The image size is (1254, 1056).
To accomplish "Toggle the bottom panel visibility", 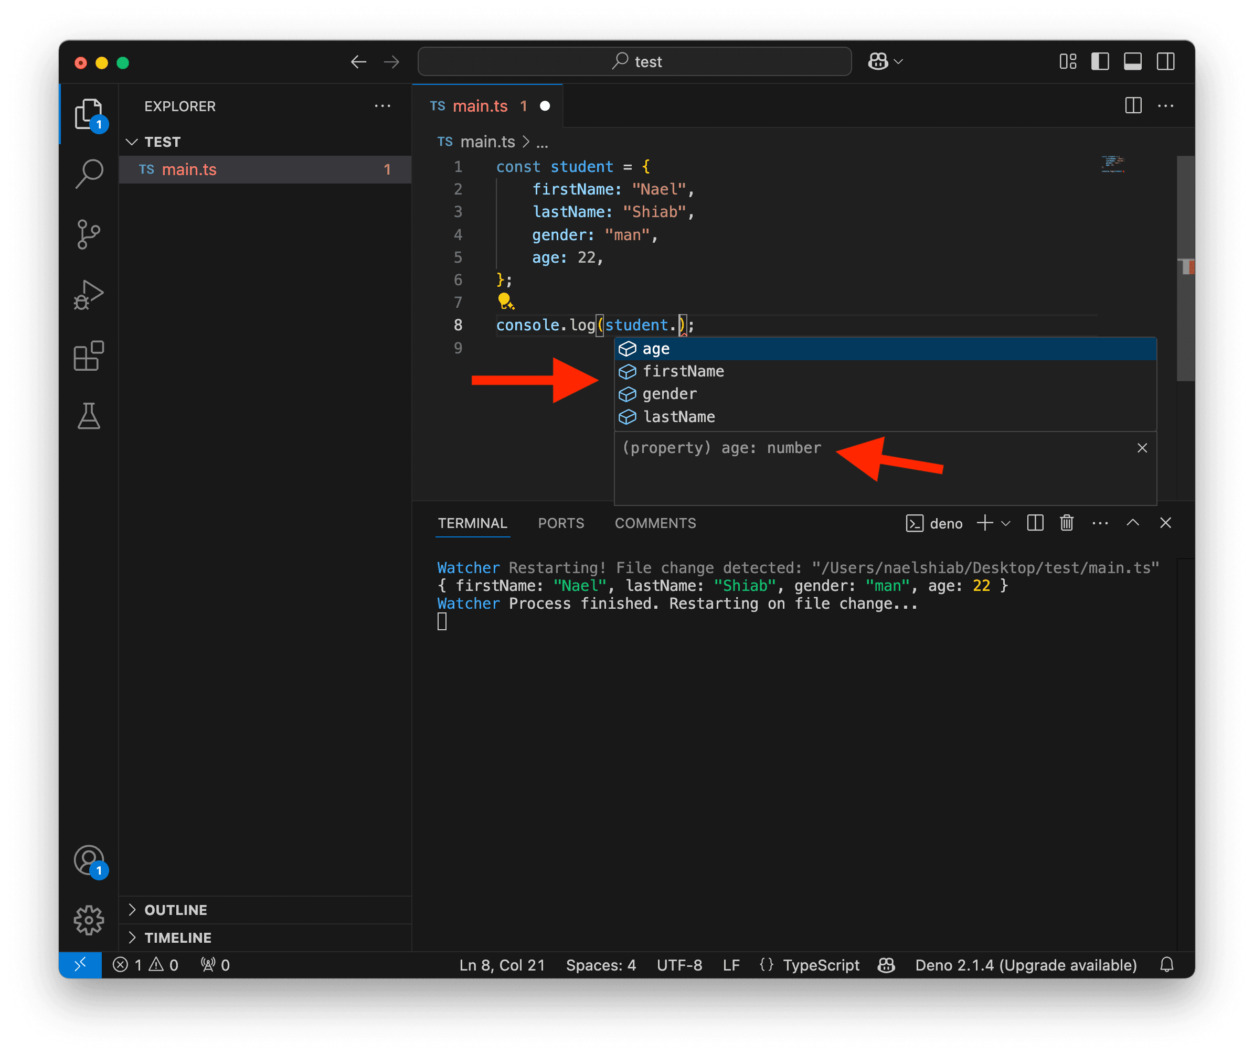I will coord(1132,62).
